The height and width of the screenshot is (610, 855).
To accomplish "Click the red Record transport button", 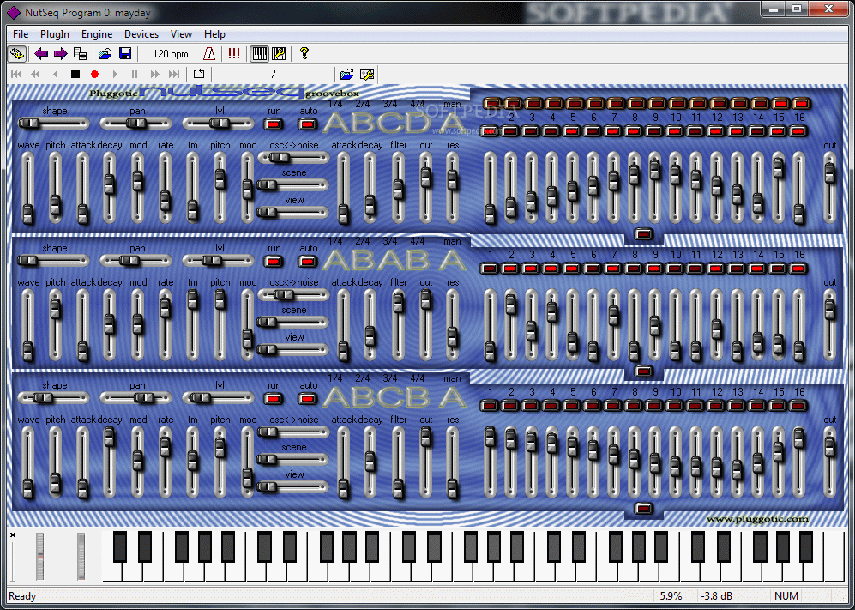I will point(95,74).
